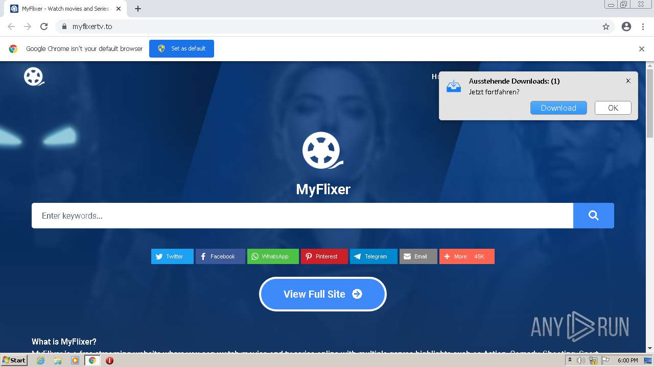Open Chrome profile account menu
The height and width of the screenshot is (367, 654).
626,27
